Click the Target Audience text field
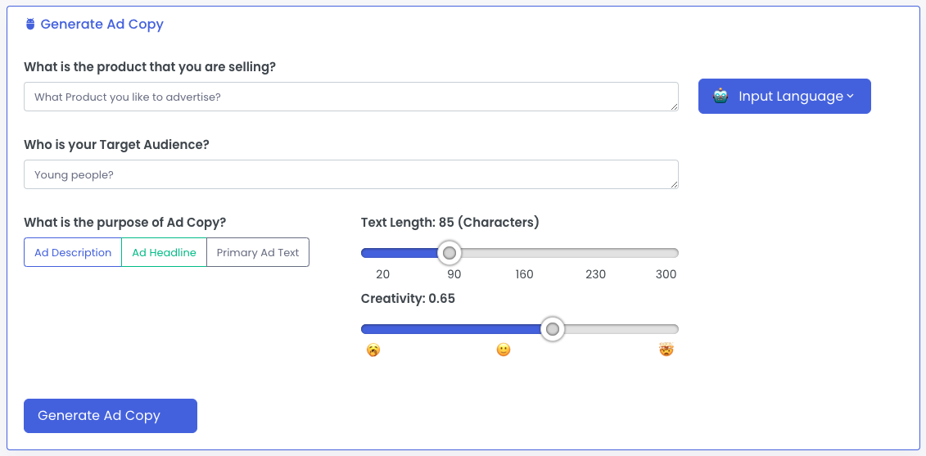926x456 pixels. [350, 174]
